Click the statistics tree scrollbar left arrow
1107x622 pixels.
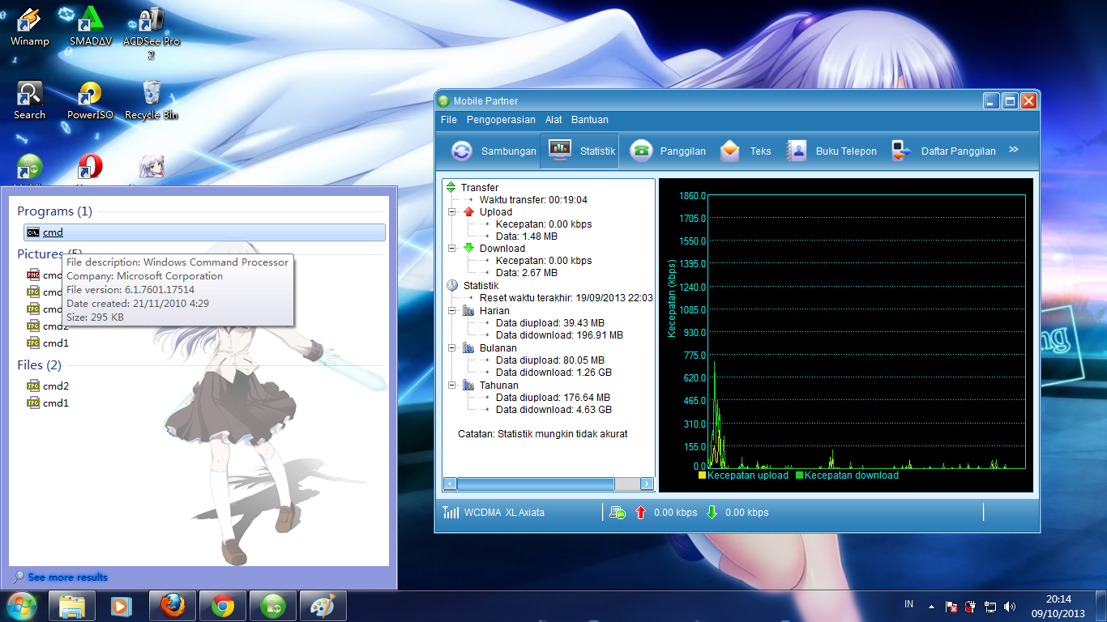450,484
